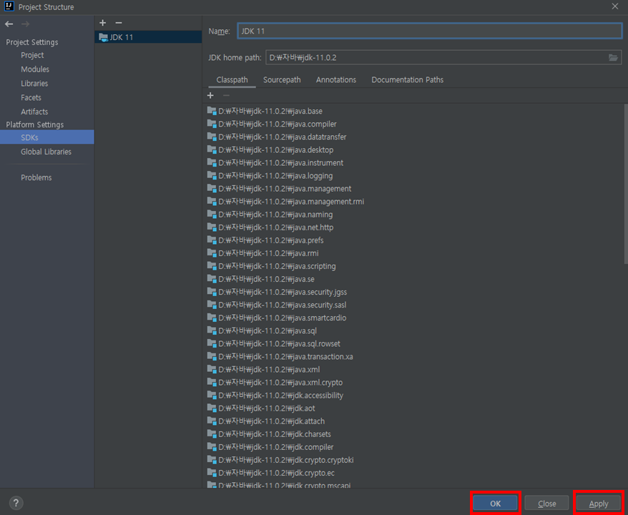Click the OK button
Viewport: 628px width, 515px height.
pos(496,503)
